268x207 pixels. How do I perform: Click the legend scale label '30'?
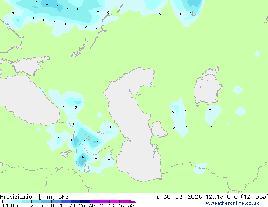click(x=92, y=205)
